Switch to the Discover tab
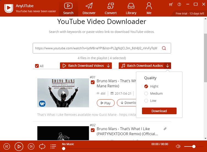 89,9
